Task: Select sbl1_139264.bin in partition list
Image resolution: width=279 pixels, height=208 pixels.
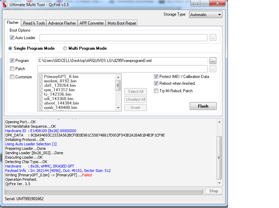Action: point(60,85)
